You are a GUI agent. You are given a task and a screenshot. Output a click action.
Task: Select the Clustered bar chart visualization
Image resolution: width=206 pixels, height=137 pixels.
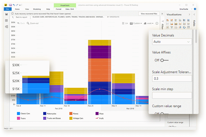point(176,20)
